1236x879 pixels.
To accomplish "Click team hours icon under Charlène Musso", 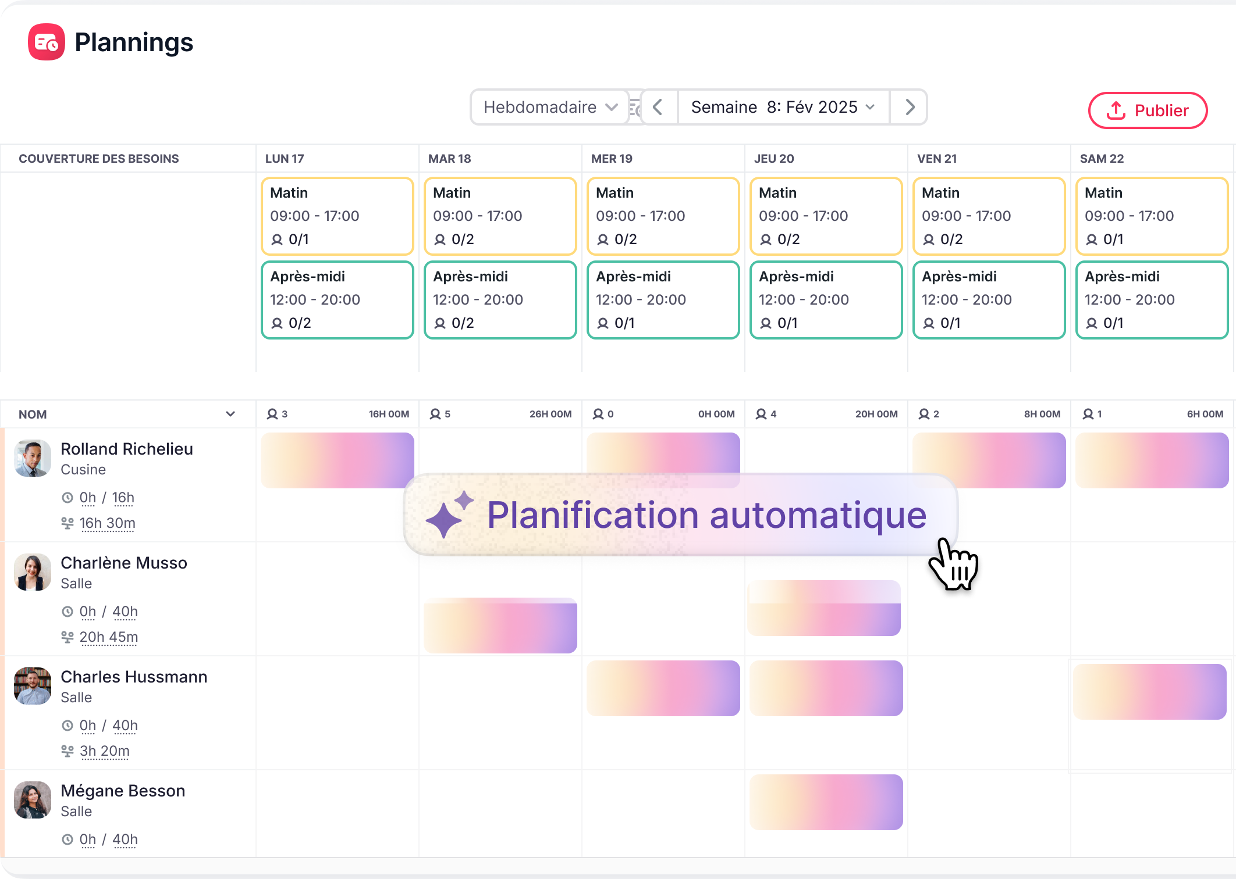I will (68, 637).
